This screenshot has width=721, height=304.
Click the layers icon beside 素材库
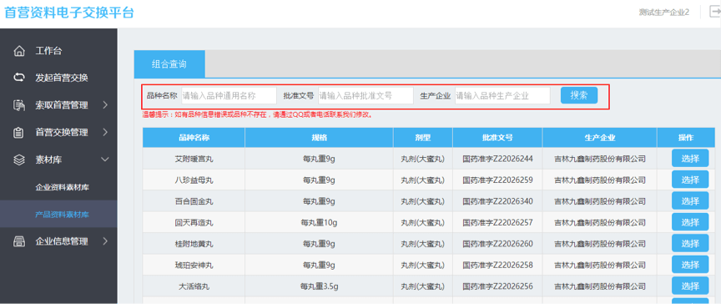click(19, 160)
